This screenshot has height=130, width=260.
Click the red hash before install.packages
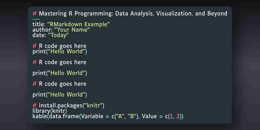point(34,105)
